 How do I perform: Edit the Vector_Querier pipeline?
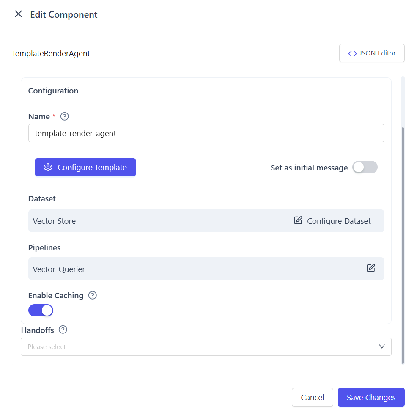click(x=371, y=268)
